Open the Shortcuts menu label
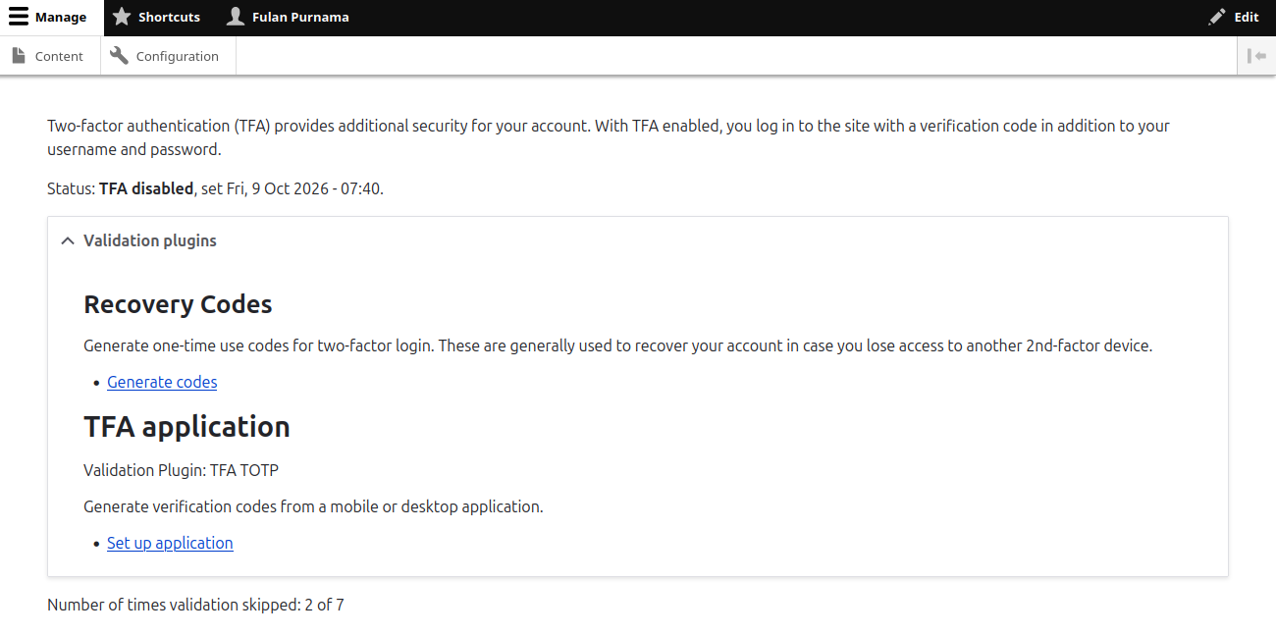 pyautogui.click(x=169, y=17)
